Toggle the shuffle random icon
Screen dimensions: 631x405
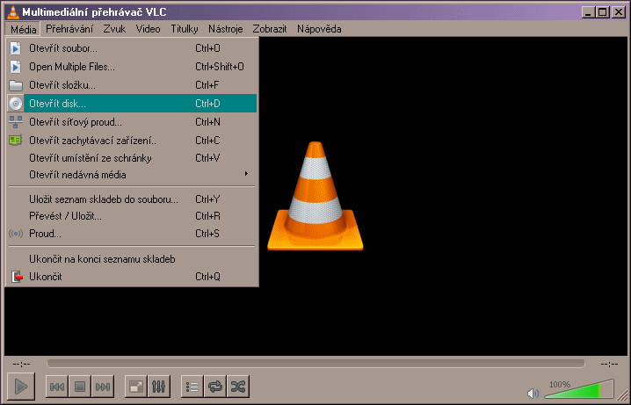(x=238, y=387)
